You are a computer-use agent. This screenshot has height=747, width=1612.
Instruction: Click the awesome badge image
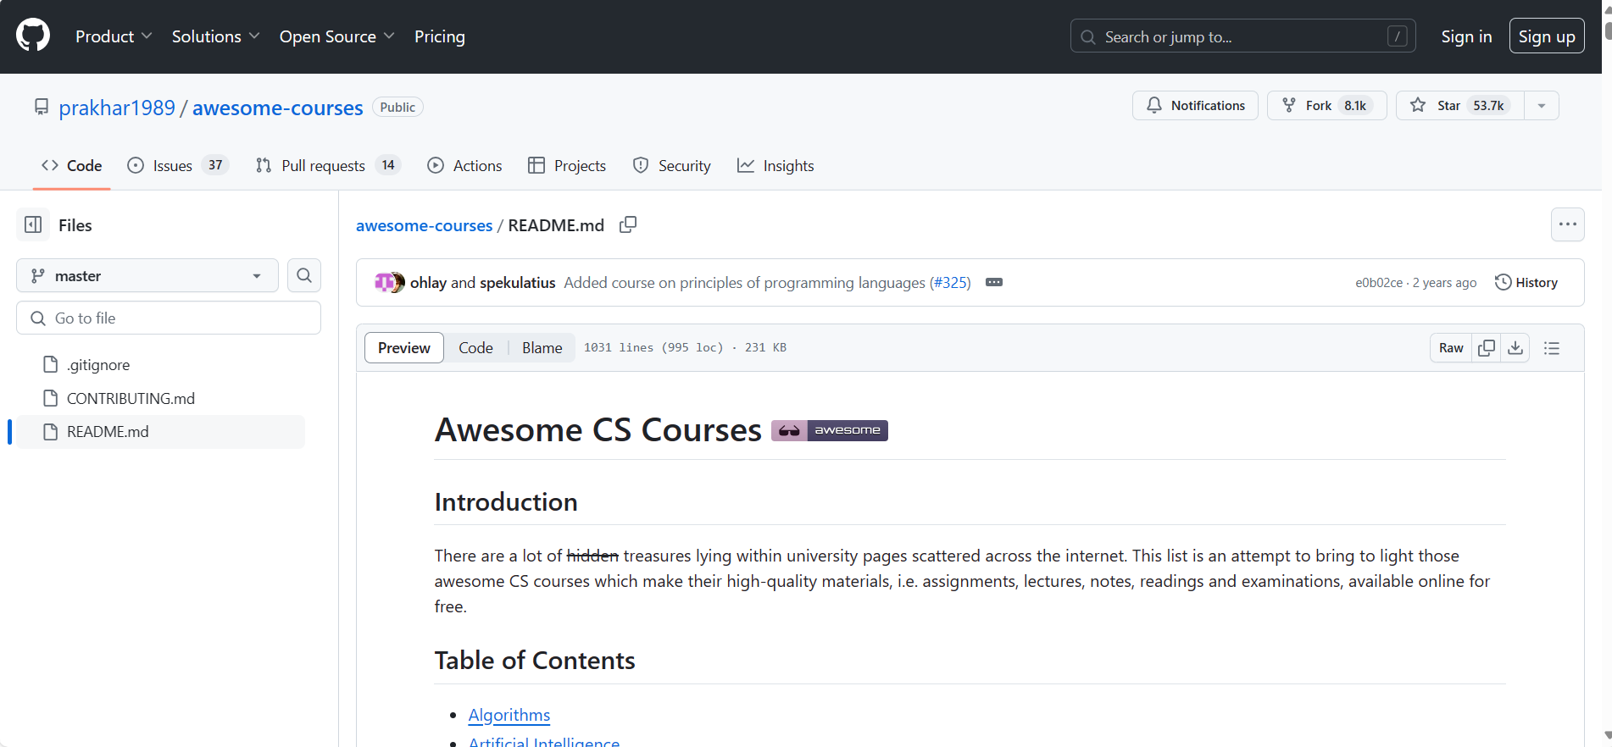point(830,430)
